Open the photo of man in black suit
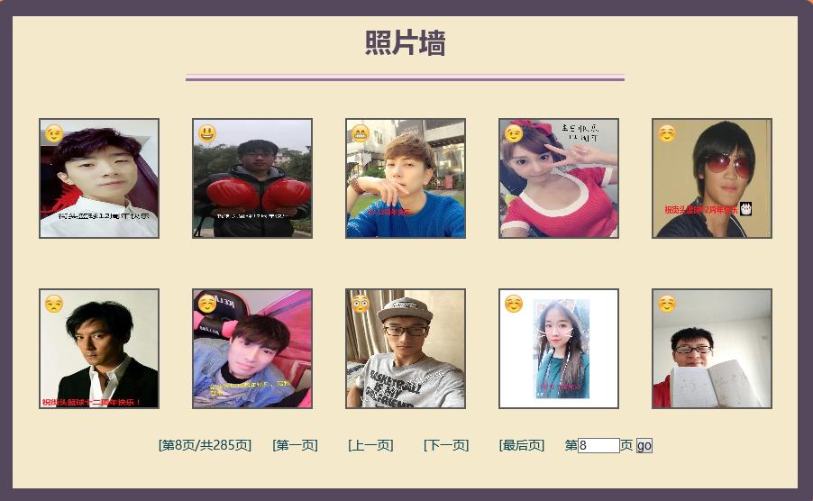The height and width of the screenshot is (501, 813). coord(99,349)
